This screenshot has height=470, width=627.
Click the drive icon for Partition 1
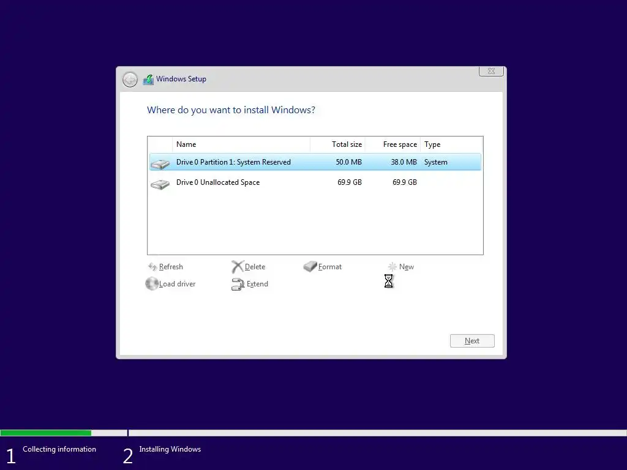coord(160,163)
